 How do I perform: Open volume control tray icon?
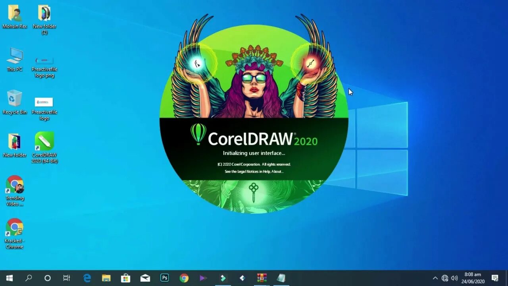click(454, 278)
